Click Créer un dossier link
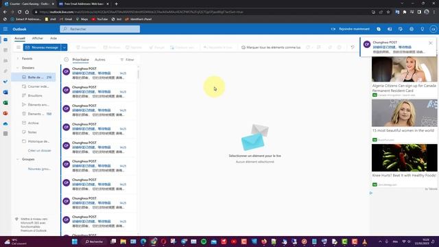Image resolution: width=439 pixels, height=247 pixels. [x=40, y=150]
